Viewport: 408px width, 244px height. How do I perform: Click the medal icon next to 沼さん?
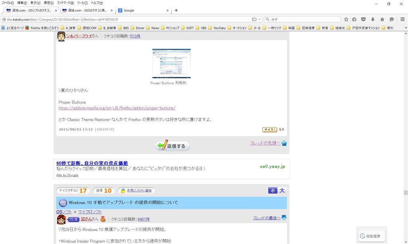(x=103, y=219)
